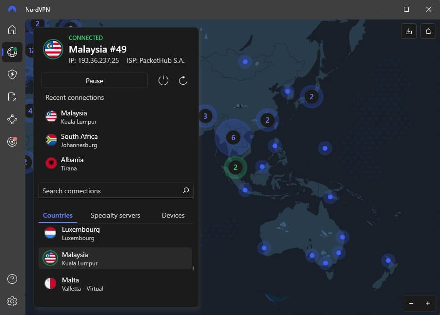Click the country list scrollbar thumb
Viewport: 440px width, 315px height.
click(193, 268)
